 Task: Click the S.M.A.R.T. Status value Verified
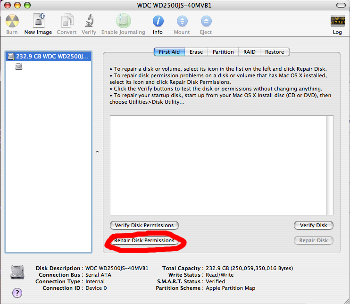tap(216, 281)
